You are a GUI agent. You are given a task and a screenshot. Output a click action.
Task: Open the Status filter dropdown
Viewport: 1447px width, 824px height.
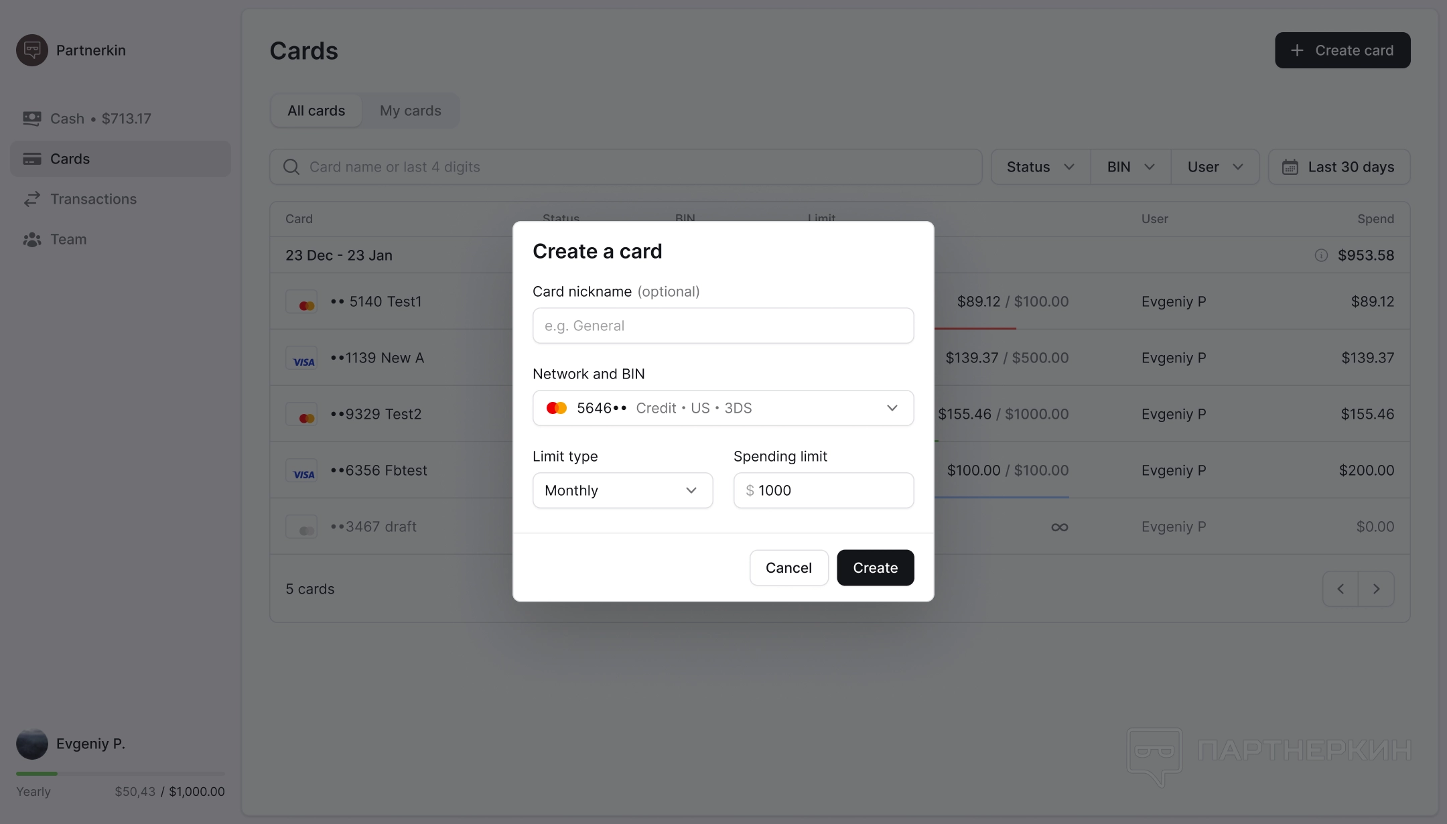(1040, 167)
